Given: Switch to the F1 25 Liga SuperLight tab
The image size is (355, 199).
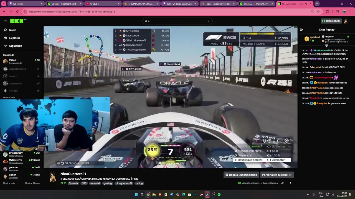Looking at the screenshot, I should pos(179,4).
